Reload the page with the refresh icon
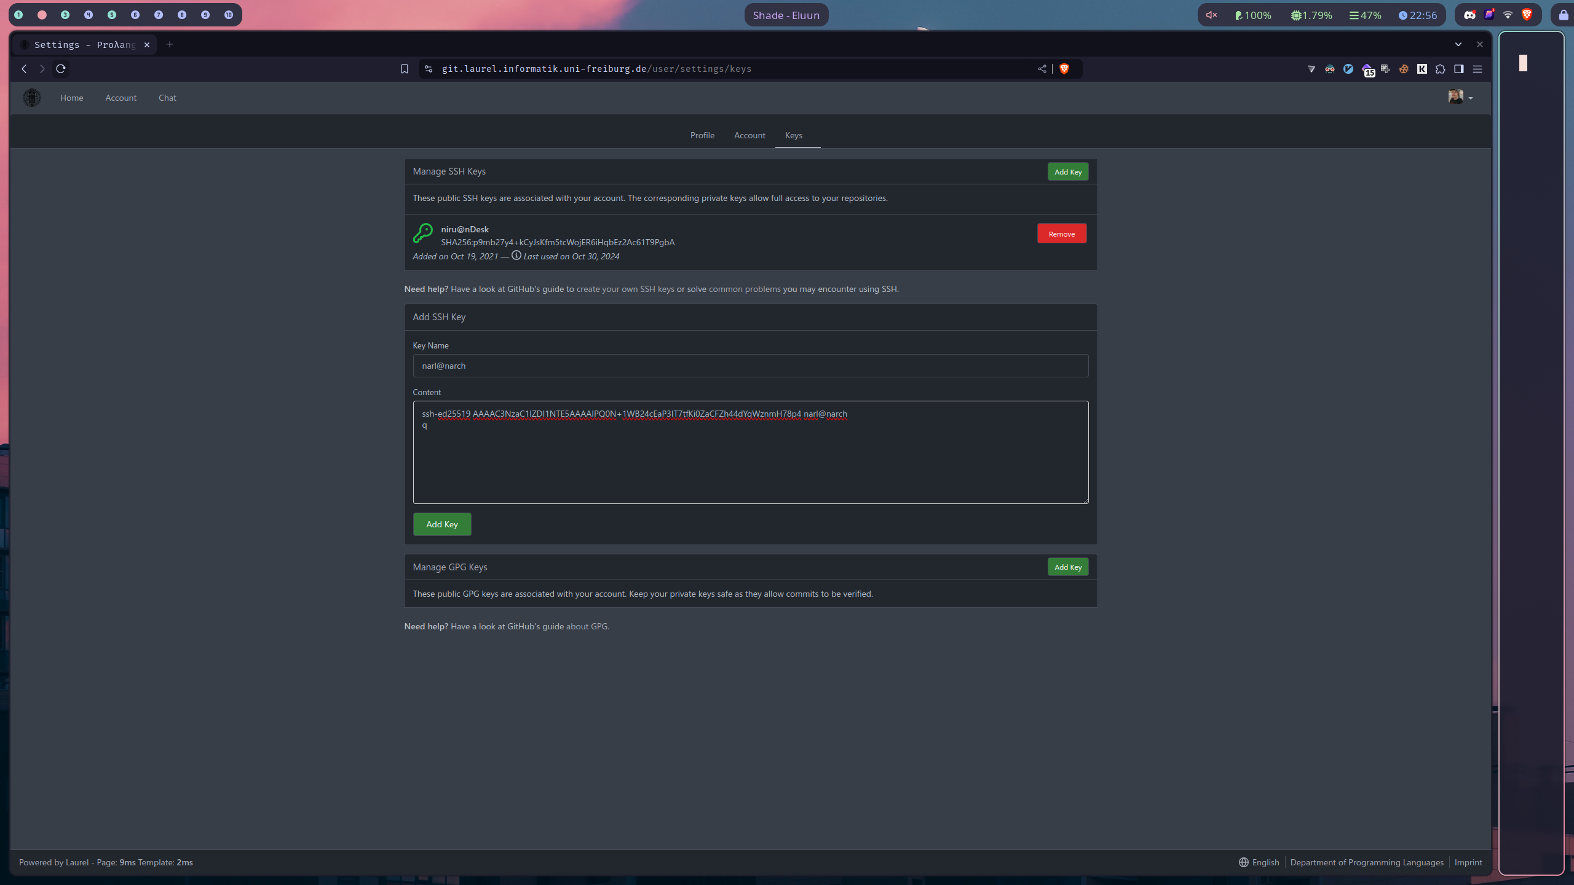 pyautogui.click(x=61, y=69)
